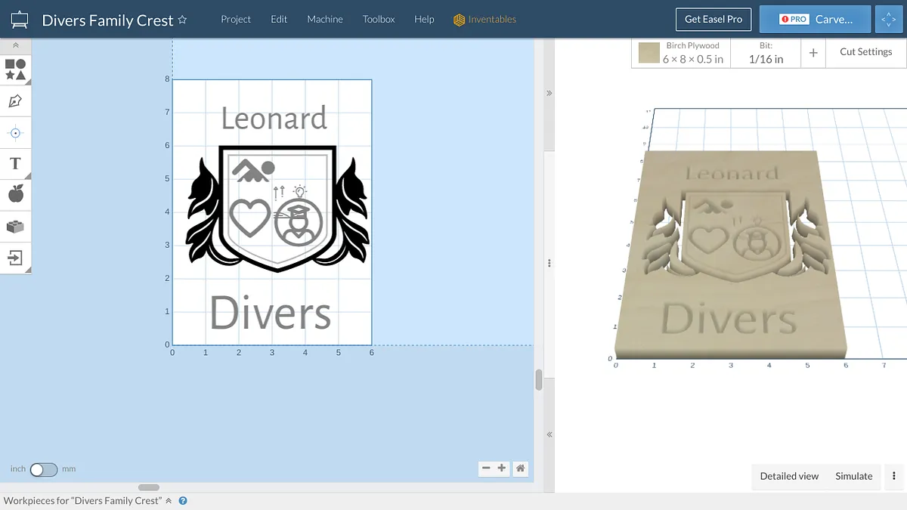The width and height of the screenshot is (907, 510).
Task: Expand the Workpieces panel chevron
Action: [x=169, y=501]
